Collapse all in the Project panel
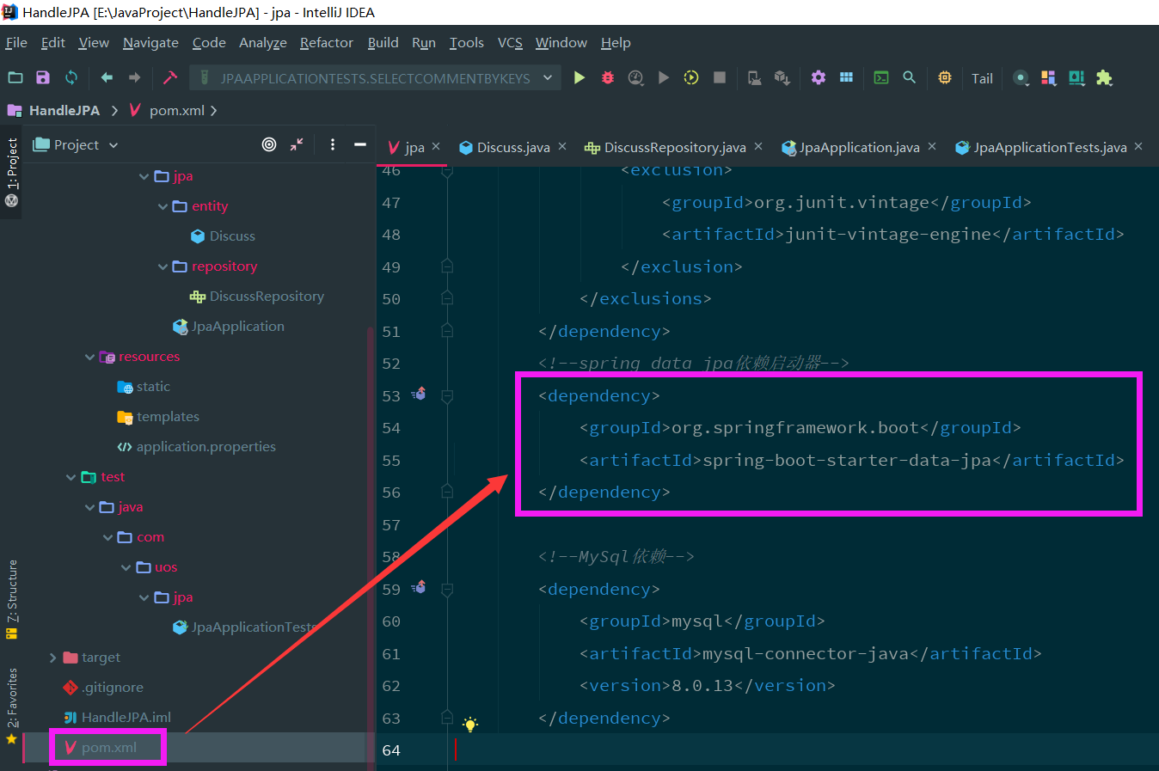The height and width of the screenshot is (771, 1159). pos(297,144)
